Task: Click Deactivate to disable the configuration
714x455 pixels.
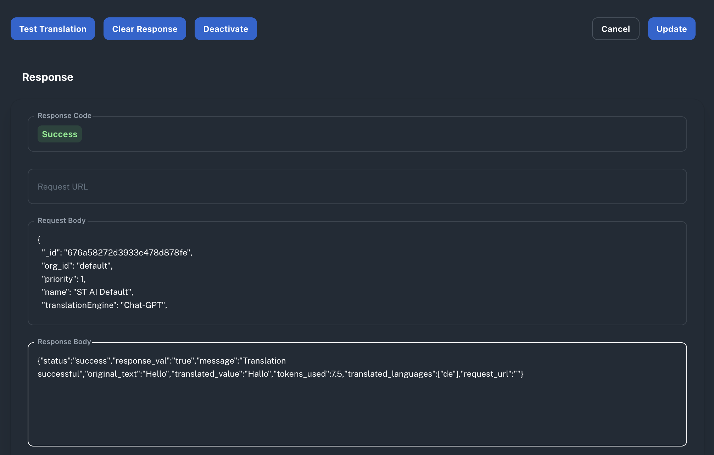Action: click(225, 29)
